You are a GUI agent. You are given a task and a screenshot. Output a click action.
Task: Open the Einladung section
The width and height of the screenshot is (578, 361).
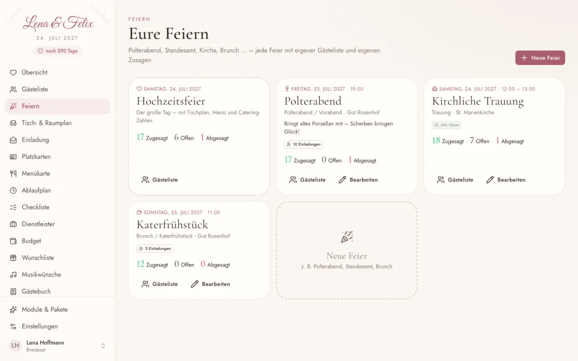(x=57, y=140)
